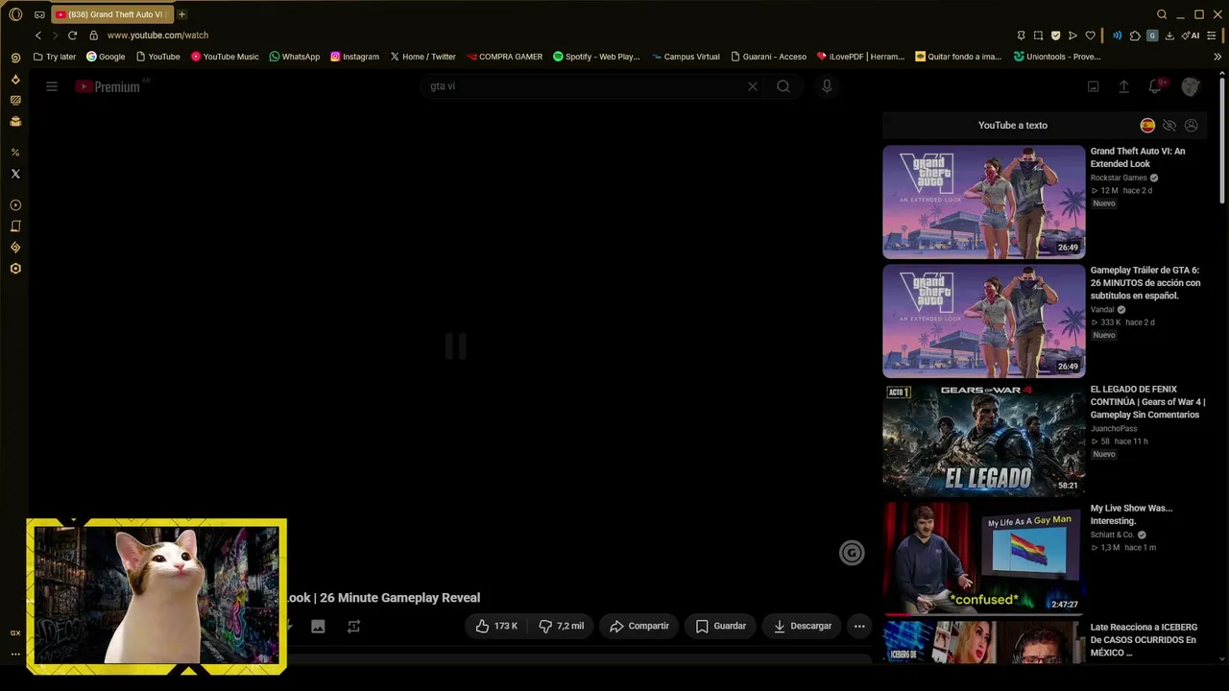Save the video with Guardar

coord(721,626)
